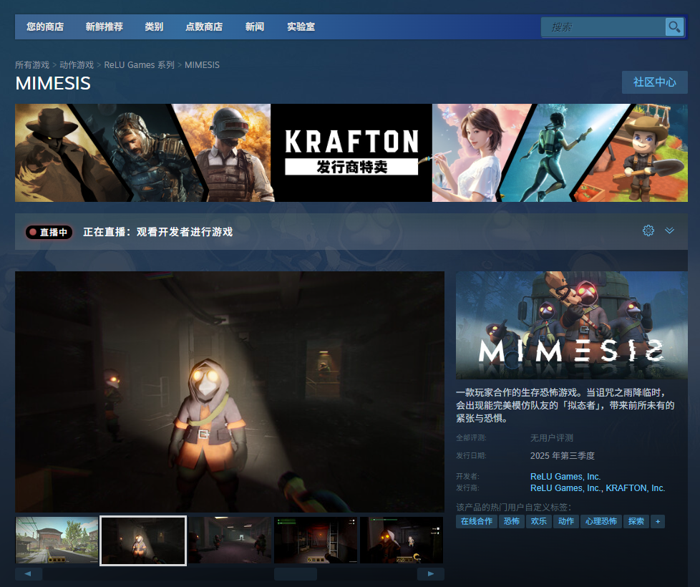Go to 点数商店 tab

coord(204,26)
